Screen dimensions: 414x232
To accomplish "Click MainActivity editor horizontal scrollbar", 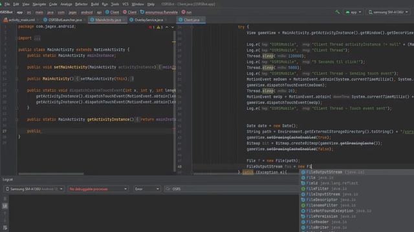I will coord(51,174).
